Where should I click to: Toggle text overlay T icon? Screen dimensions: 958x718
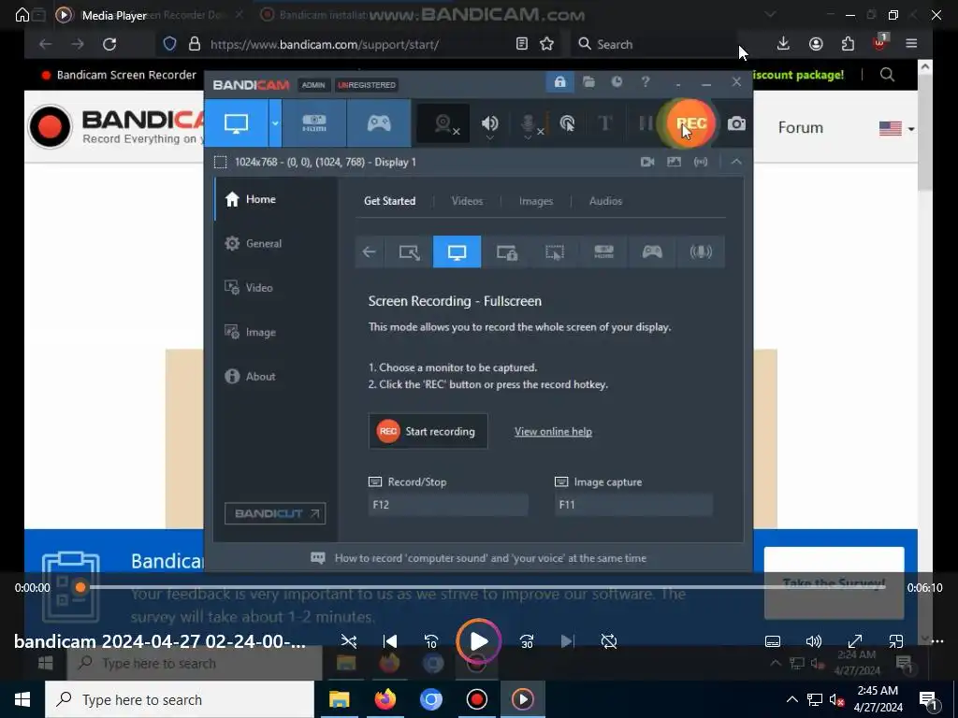click(605, 123)
